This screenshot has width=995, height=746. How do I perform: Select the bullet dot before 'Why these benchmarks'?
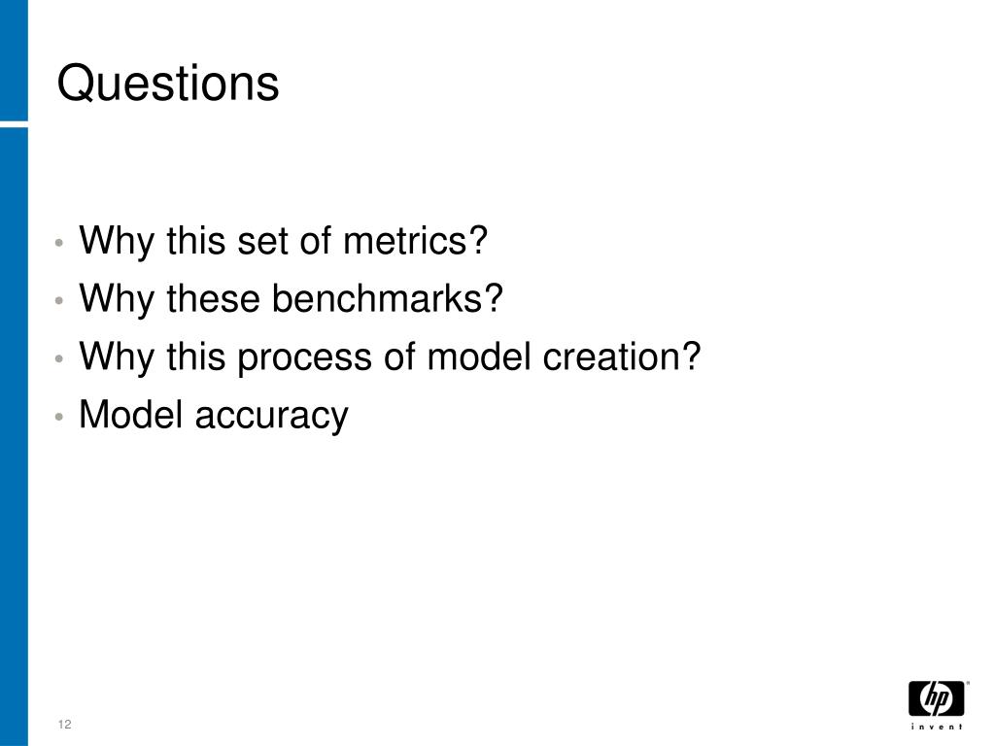pyautogui.click(x=59, y=300)
